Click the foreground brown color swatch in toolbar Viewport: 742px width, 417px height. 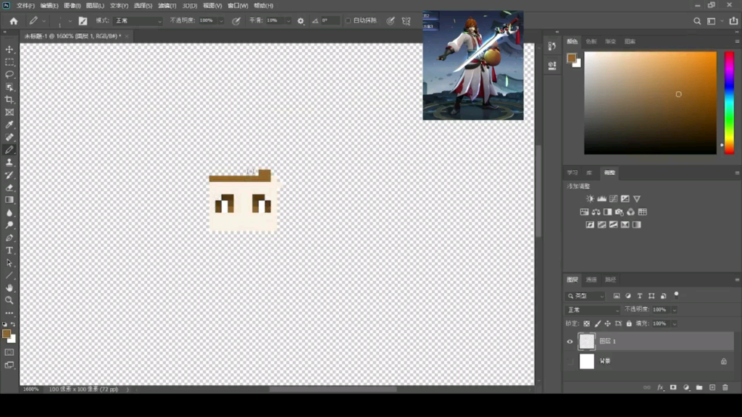click(6, 334)
